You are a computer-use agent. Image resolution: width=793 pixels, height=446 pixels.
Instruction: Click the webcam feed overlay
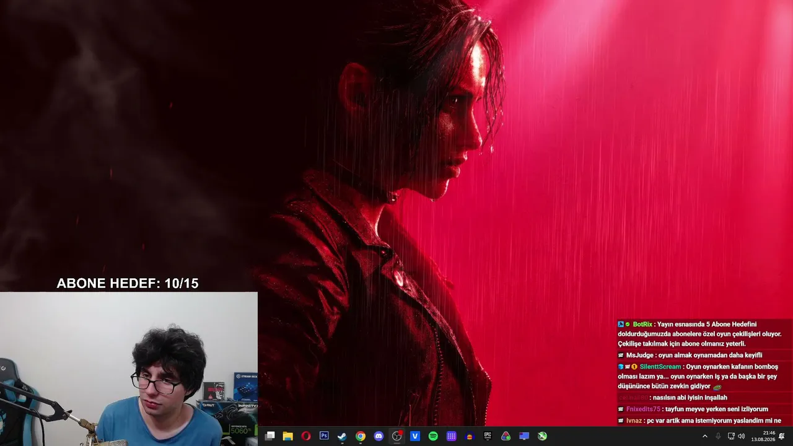click(129, 369)
